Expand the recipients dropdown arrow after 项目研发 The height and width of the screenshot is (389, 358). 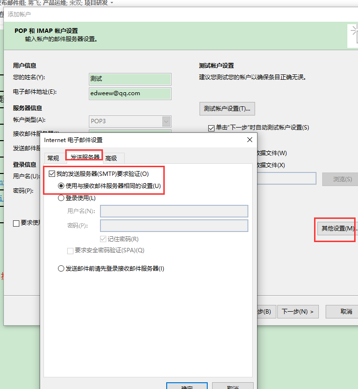pyautogui.click(x=112, y=3)
